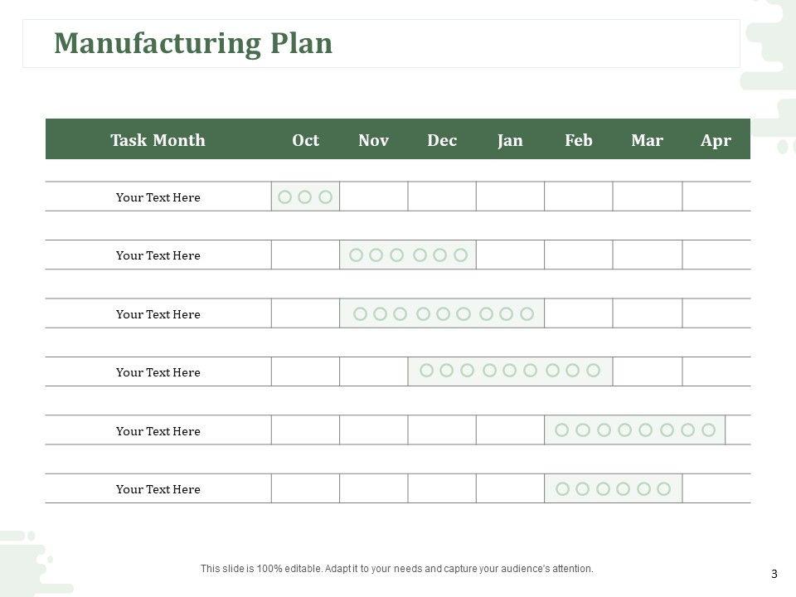Click the Oct circle bar in first row
This screenshot has width=796, height=597.
[305, 197]
